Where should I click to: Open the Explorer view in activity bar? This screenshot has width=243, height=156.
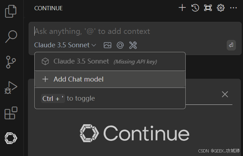click(11, 11)
